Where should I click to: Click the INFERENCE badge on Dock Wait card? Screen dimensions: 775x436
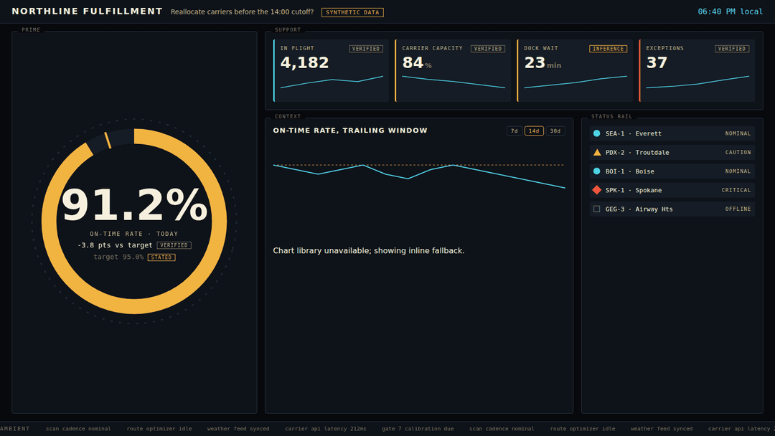[608, 48]
